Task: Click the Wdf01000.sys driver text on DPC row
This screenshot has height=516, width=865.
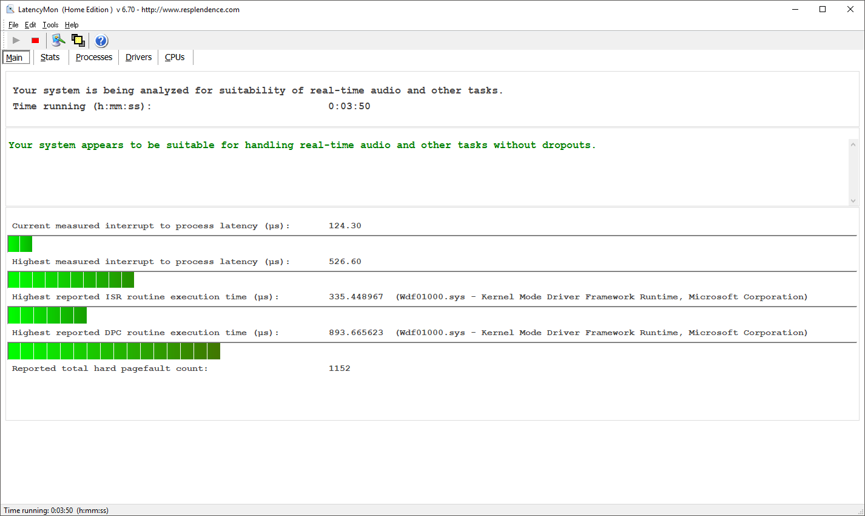Action: 602,333
